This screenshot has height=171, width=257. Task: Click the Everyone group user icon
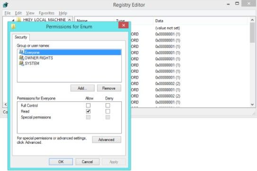tap(21, 52)
